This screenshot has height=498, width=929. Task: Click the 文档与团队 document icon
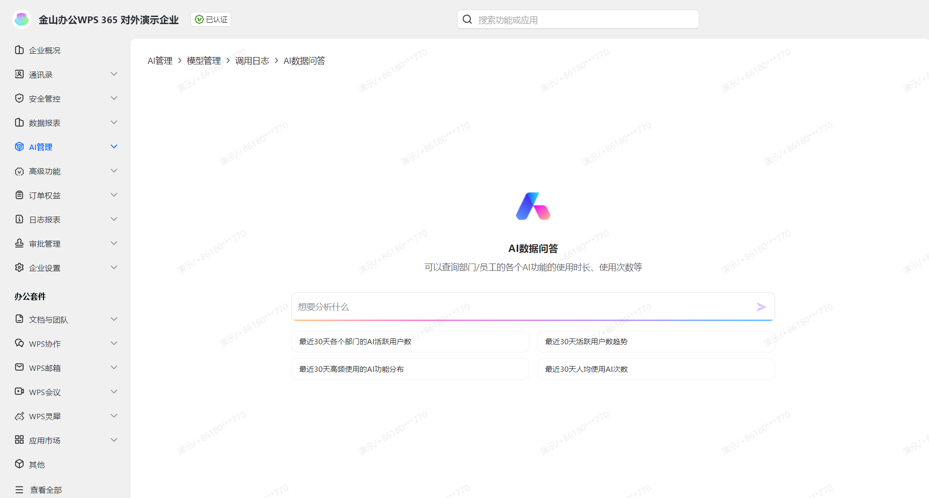19,319
